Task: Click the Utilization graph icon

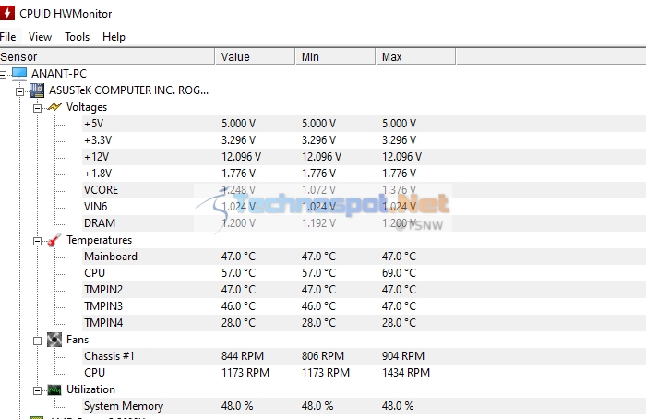Action: tap(54, 389)
